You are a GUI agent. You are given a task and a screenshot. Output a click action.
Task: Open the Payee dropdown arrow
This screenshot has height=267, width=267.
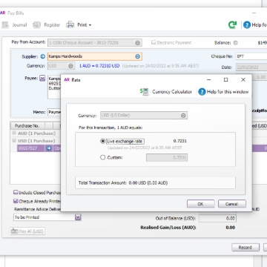42,78
